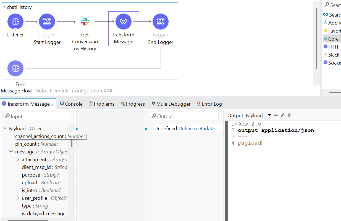341x221 pixels.
Task: Open the Problems tab
Action: coord(101,104)
